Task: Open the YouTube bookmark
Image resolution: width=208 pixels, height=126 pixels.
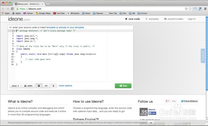Action: [59, 13]
